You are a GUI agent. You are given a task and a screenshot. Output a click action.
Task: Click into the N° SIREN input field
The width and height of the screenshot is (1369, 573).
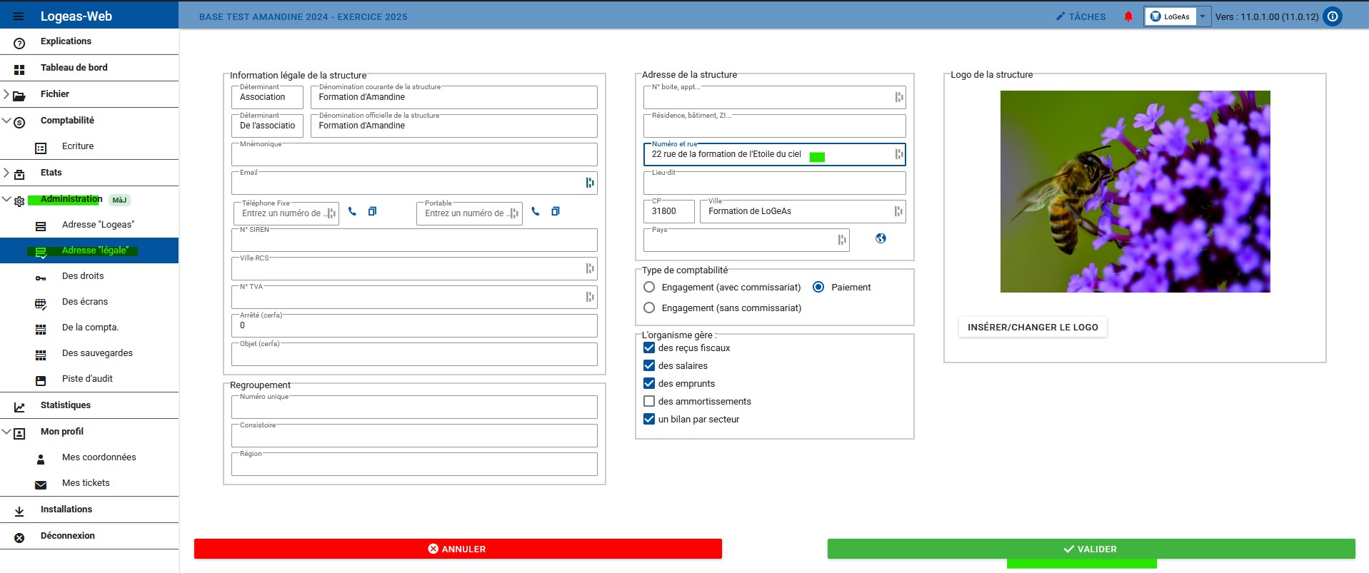click(414, 241)
